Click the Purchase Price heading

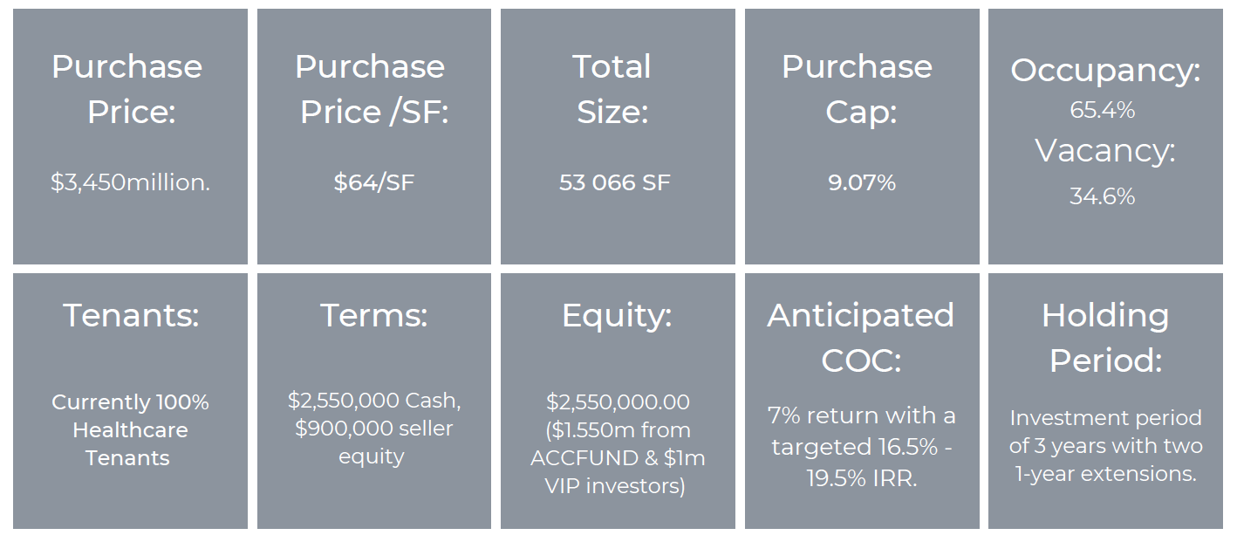(126, 89)
